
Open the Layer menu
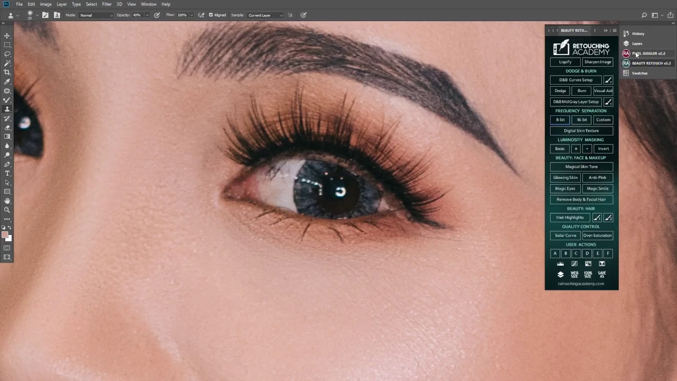pos(62,4)
